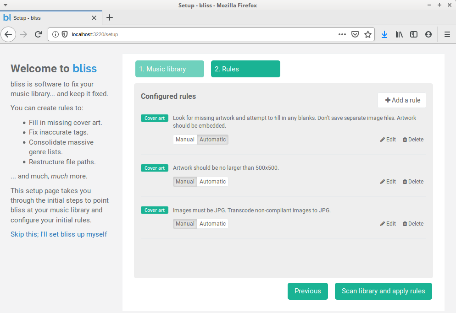The height and width of the screenshot is (313, 456).
Task: Click 'Restructure file paths.' bullet
Action: pyautogui.click(x=62, y=162)
